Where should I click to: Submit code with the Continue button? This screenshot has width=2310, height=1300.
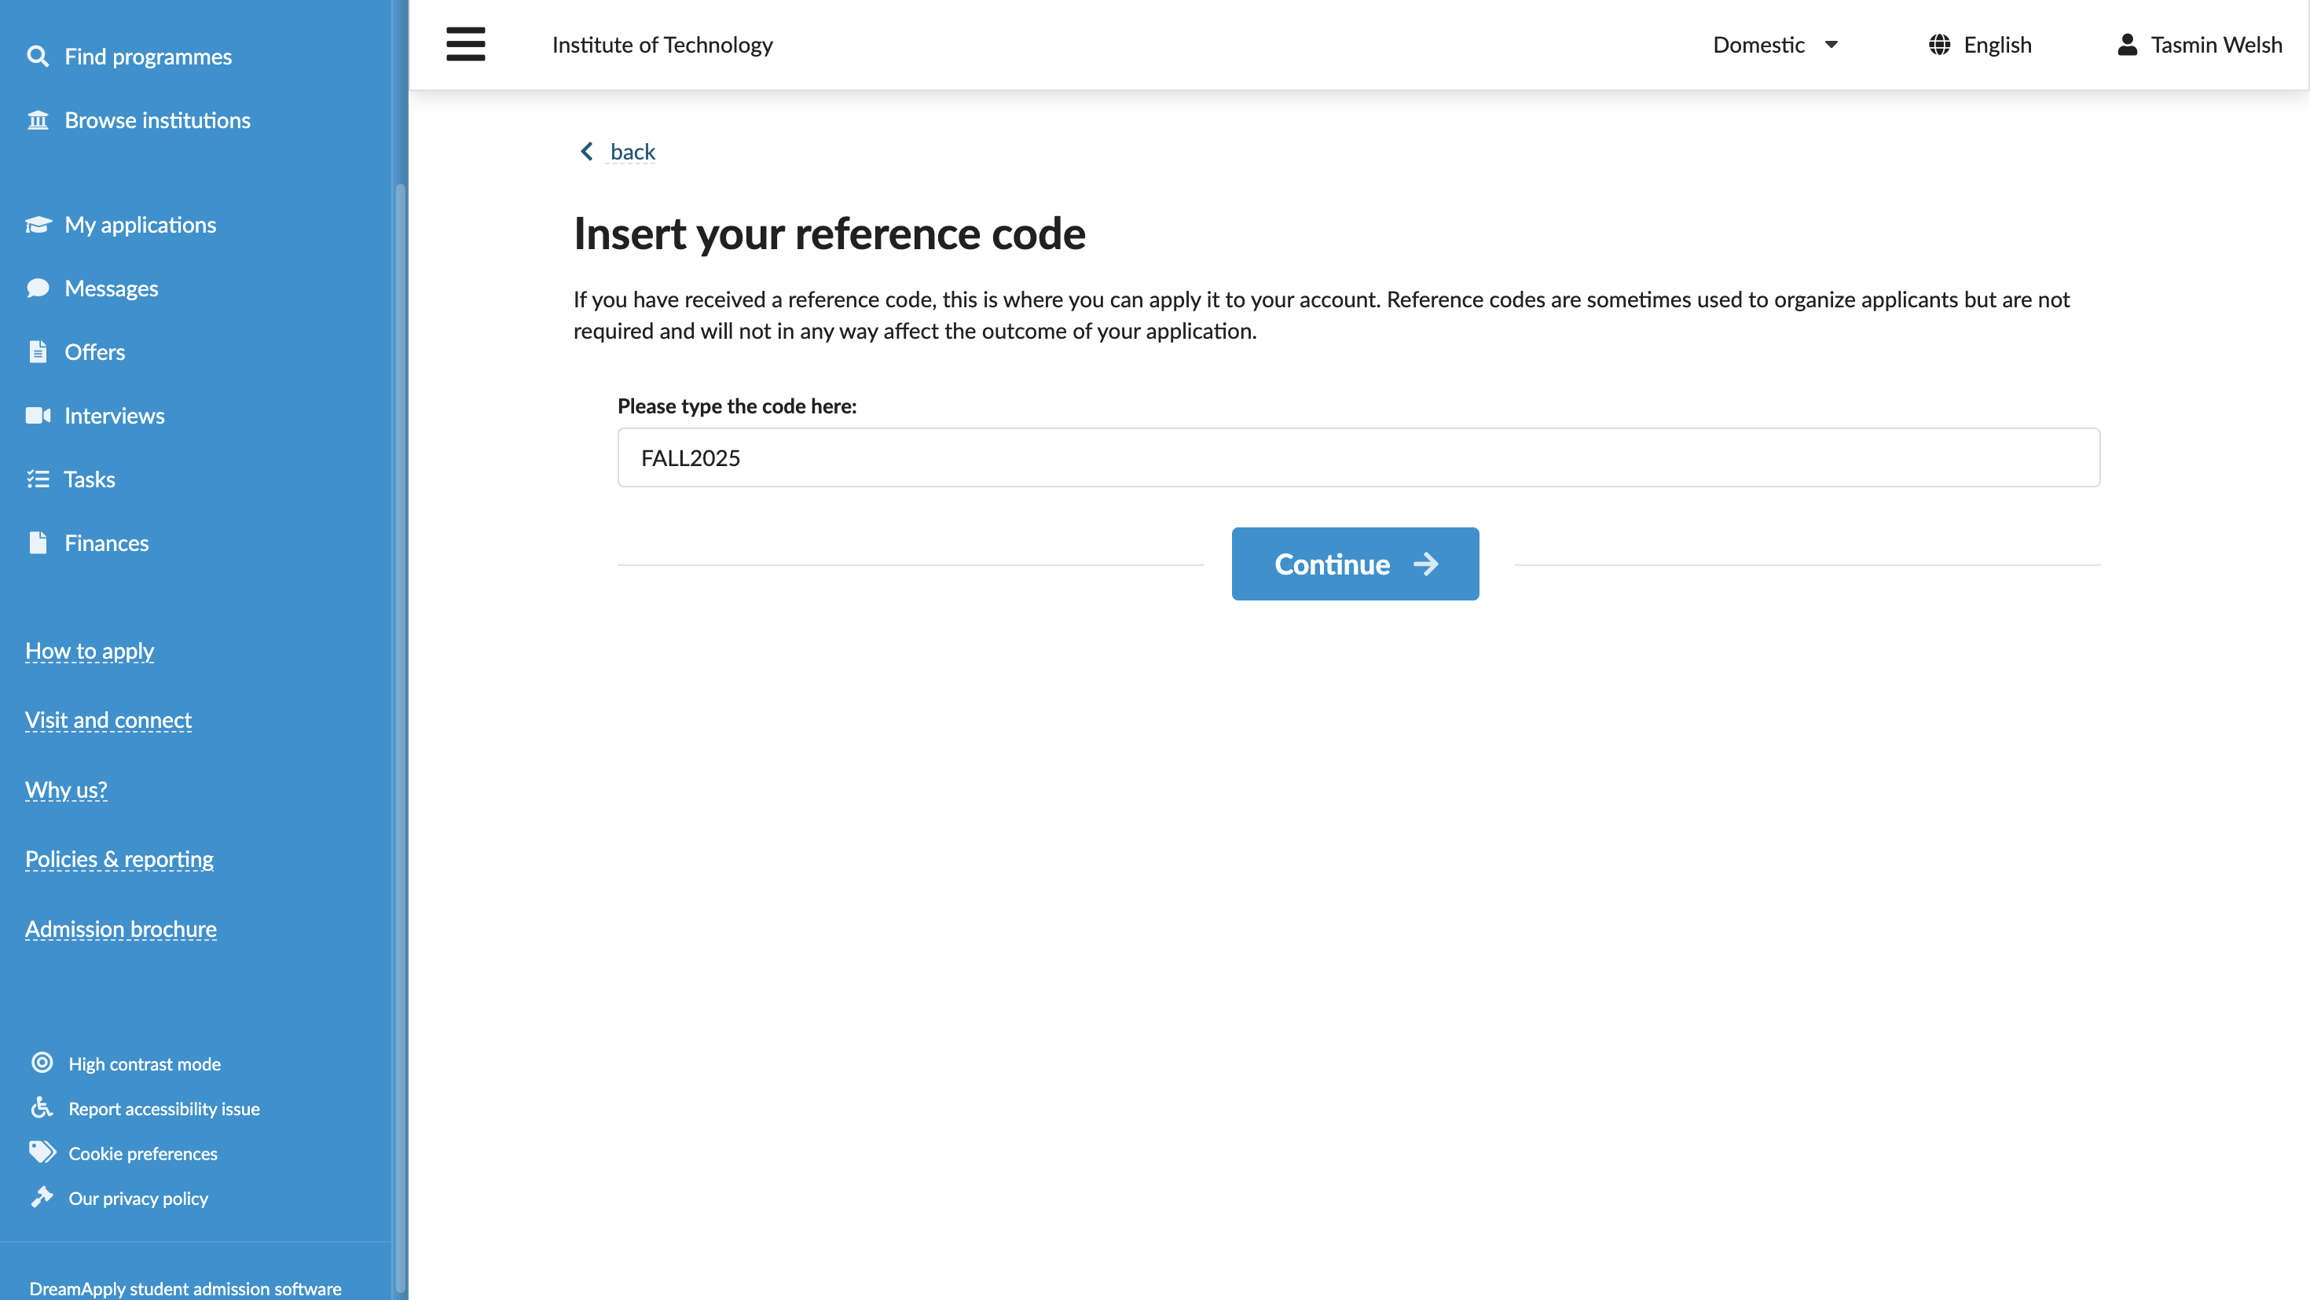(x=1355, y=564)
